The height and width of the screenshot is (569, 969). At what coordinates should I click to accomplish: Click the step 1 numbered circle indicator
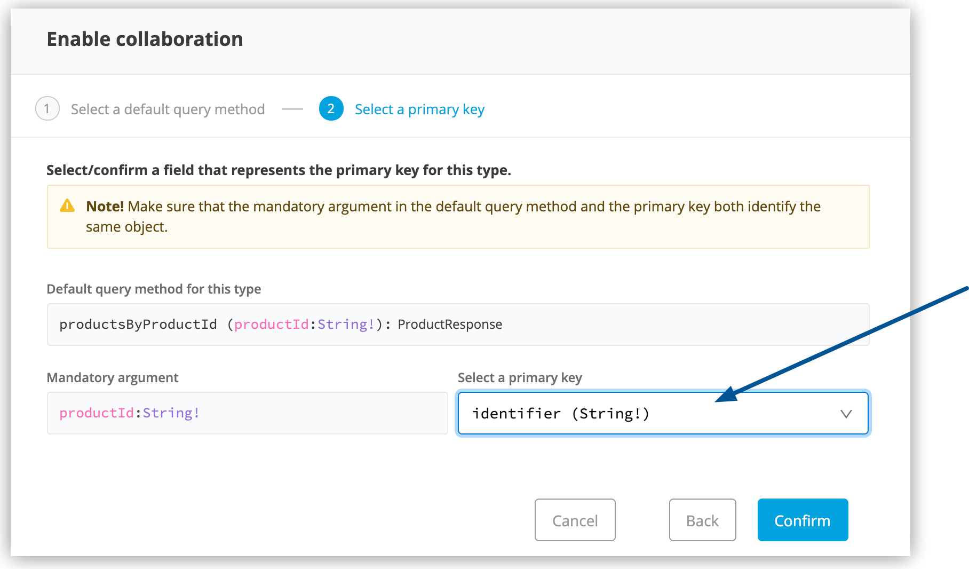(x=47, y=109)
